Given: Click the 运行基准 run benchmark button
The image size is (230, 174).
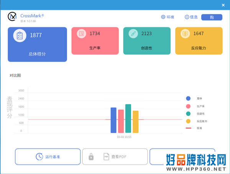Looking at the screenshot, I should 48,157.
